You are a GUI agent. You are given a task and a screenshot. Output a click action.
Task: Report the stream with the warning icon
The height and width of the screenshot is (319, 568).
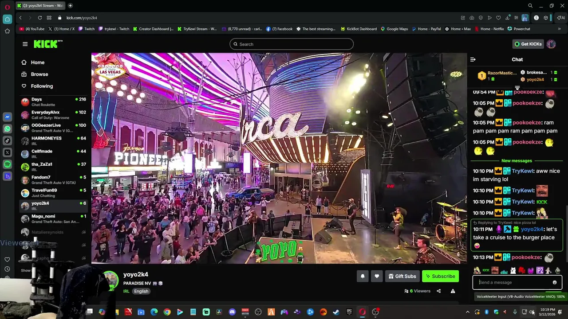point(453,291)
